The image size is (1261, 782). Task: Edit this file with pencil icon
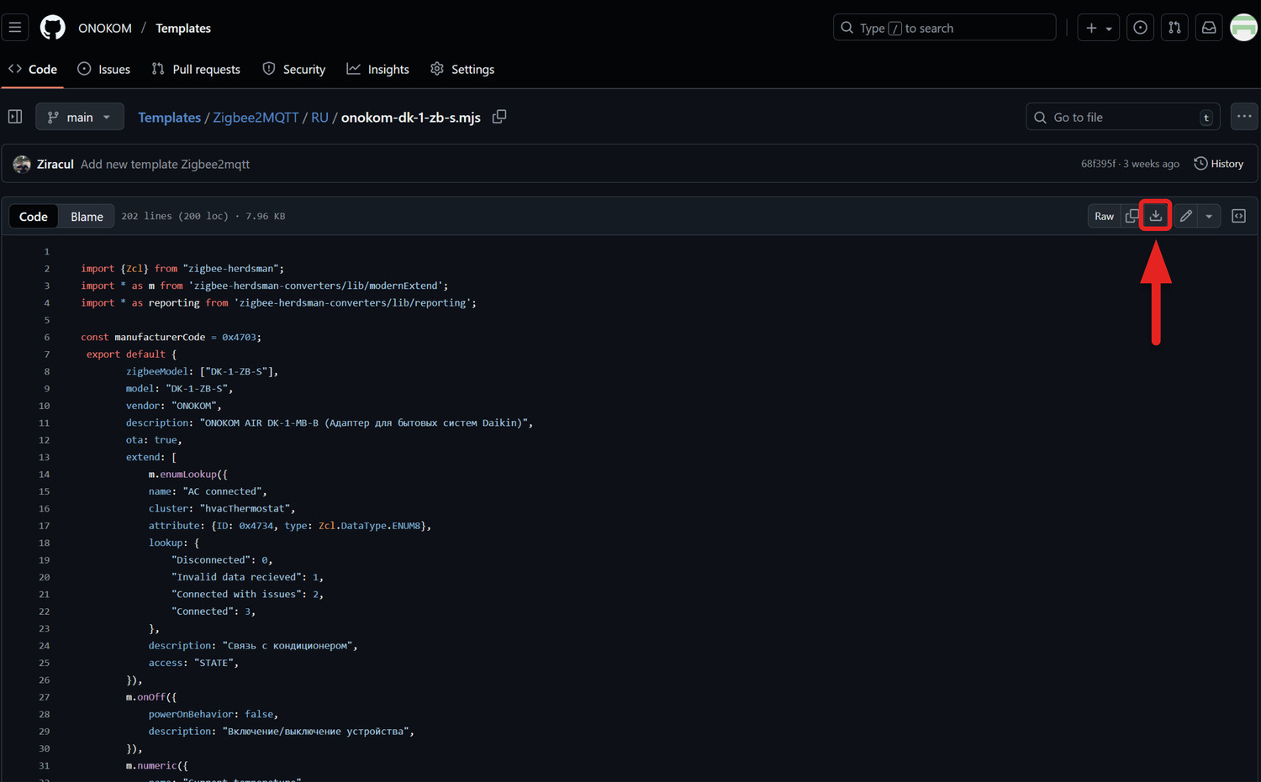pyautogui.click(x=1185, y=216)
